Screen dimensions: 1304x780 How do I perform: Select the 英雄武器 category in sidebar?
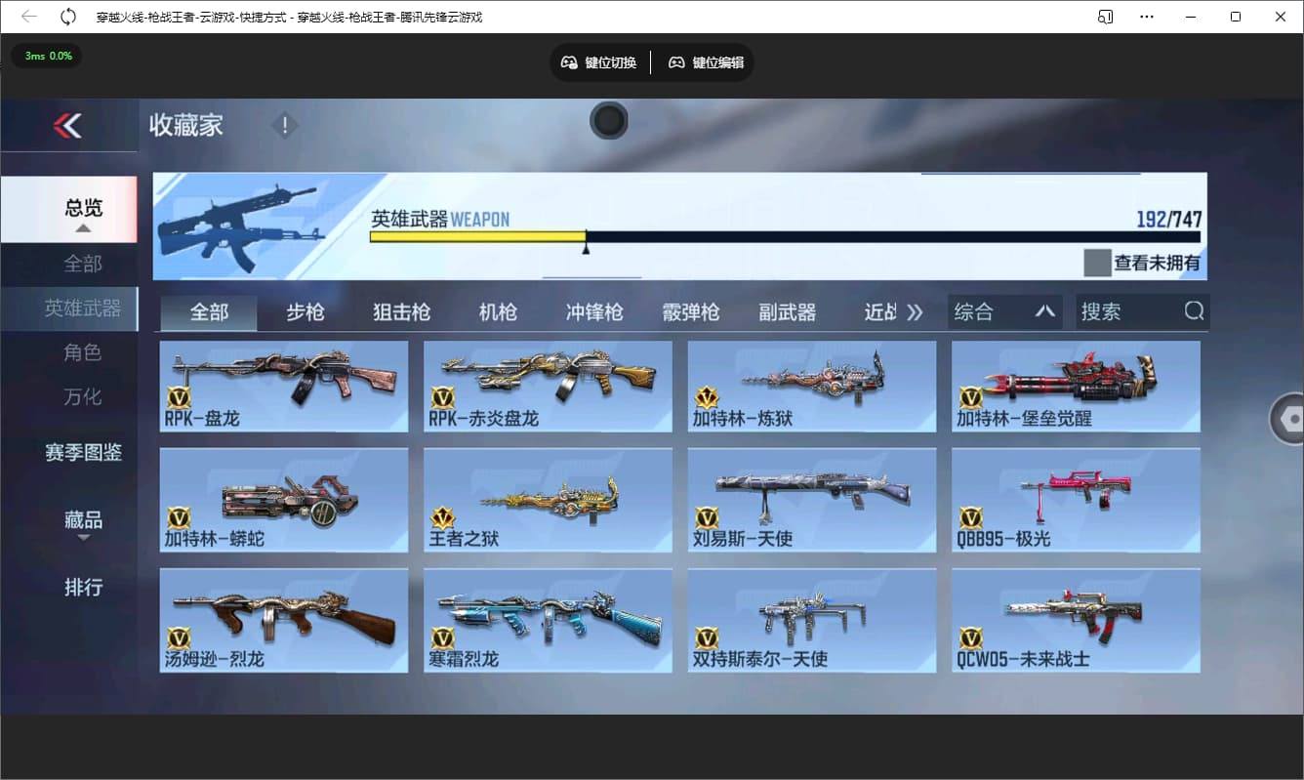pos(84,308)
